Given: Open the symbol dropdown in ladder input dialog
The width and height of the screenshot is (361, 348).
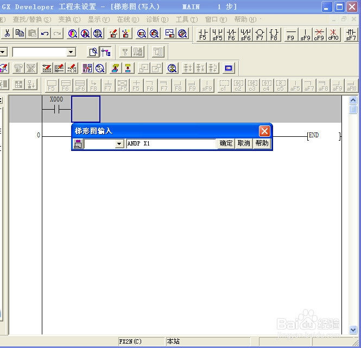Looking at the screenshot, I should [119, 144].
